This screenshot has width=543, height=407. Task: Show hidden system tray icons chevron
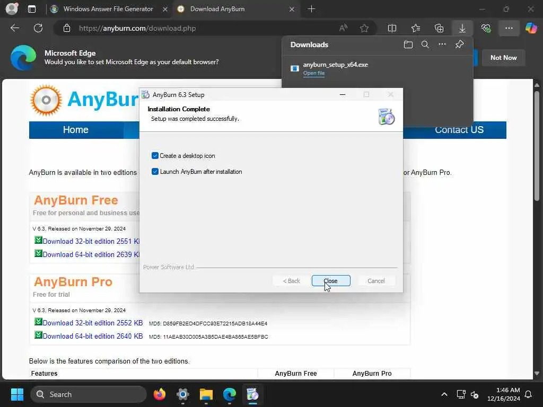click(444, 394)
